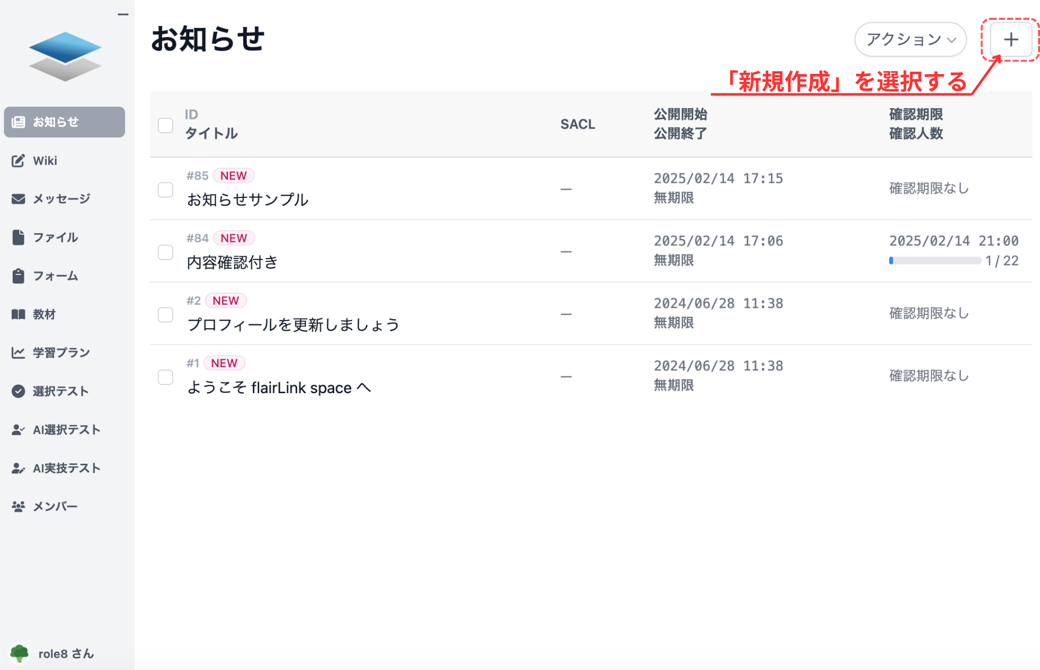Check the checkbox for お知らせサンプル

coord(166,189)
